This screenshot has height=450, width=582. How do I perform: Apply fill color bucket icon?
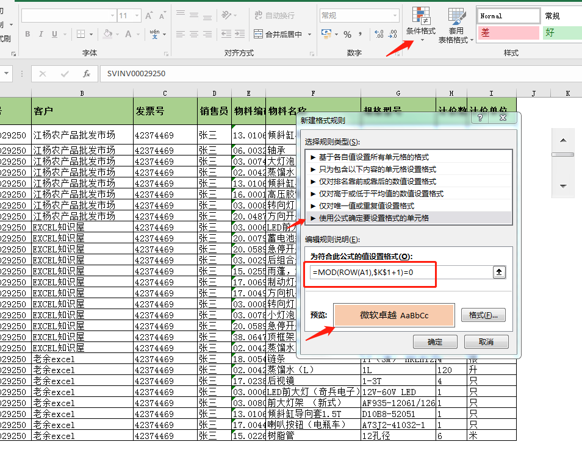(107, 34)
